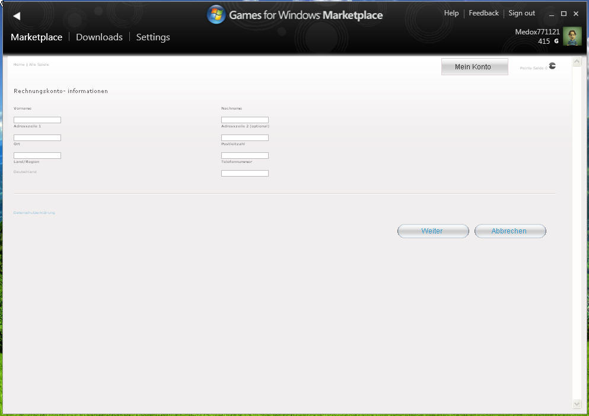589x416 pixels.
Task: Switch to the Downloads tab
Action: coord(99,37)
